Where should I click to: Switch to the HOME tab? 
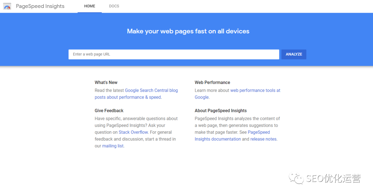tap(89, 6)
